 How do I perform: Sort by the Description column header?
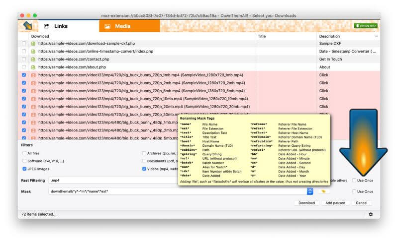click(x=343, y=36)
